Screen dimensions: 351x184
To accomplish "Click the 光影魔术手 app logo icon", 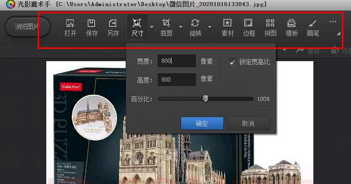I will click(x=10, y=4).
